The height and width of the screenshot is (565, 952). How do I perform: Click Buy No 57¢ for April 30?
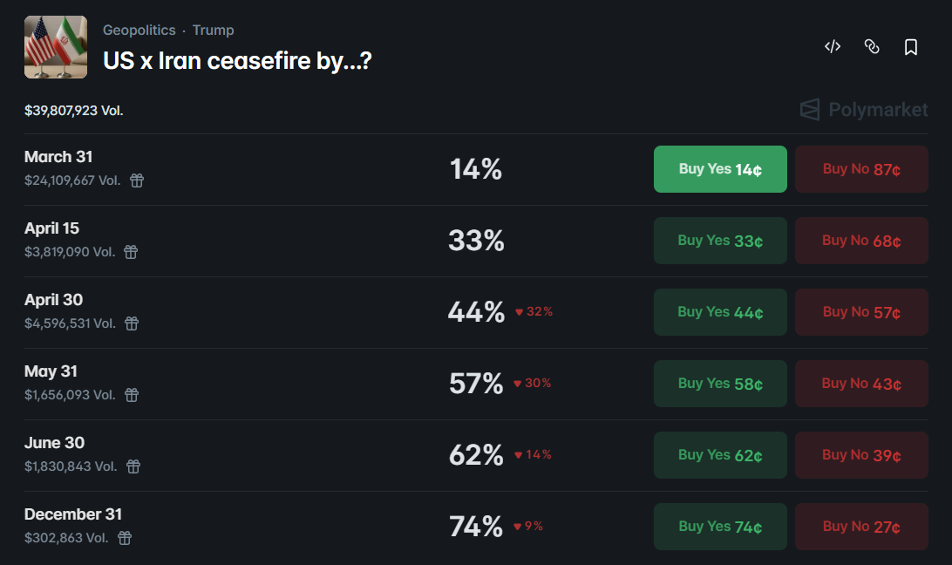click(861, 311)
